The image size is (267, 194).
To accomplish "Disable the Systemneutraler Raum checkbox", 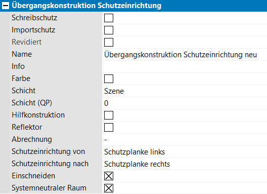I will pyautogui.click(x=109, y=188).
